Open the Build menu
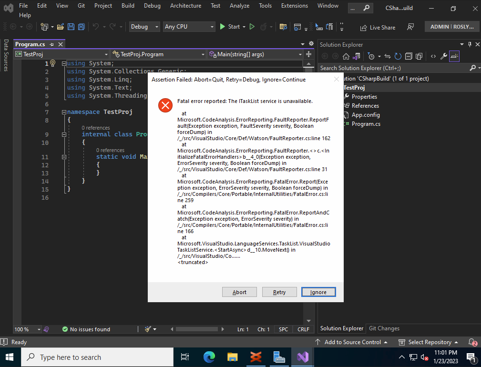Viewport: 481px width, 367px height. point(128,6)
